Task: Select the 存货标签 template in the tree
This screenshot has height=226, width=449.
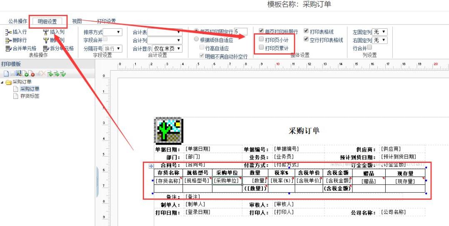Action: pos(30,96)
